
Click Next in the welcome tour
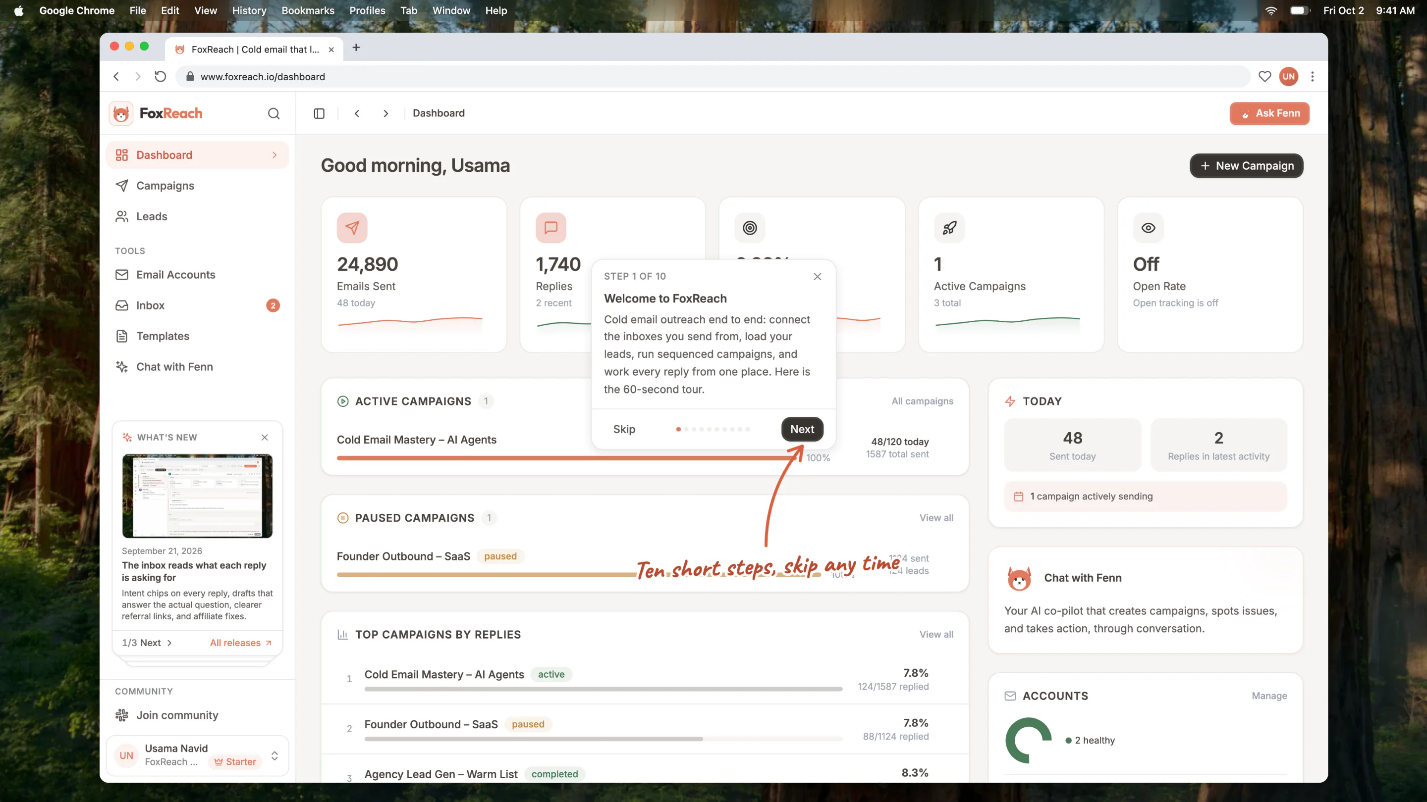pos(802,429)
